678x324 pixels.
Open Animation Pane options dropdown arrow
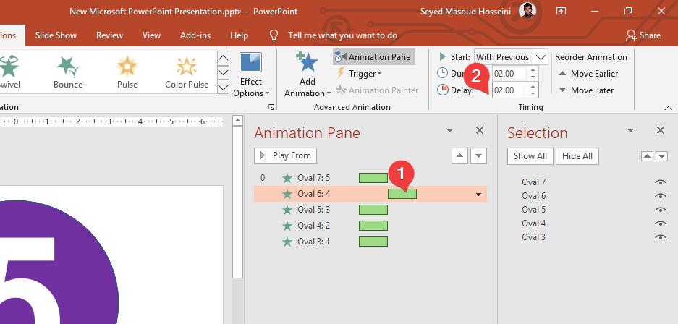[449, 130]
